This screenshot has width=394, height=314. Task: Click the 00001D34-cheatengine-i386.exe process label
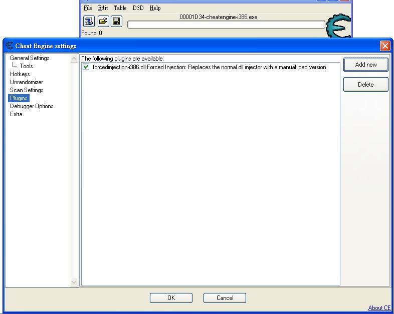[x=219, y=17]
